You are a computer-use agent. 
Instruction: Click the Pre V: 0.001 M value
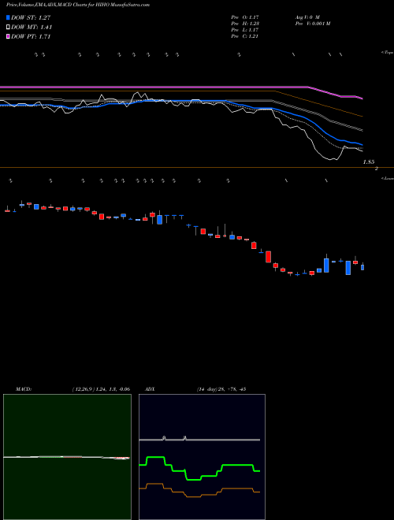pyautogui.click(x=313, y=24)
